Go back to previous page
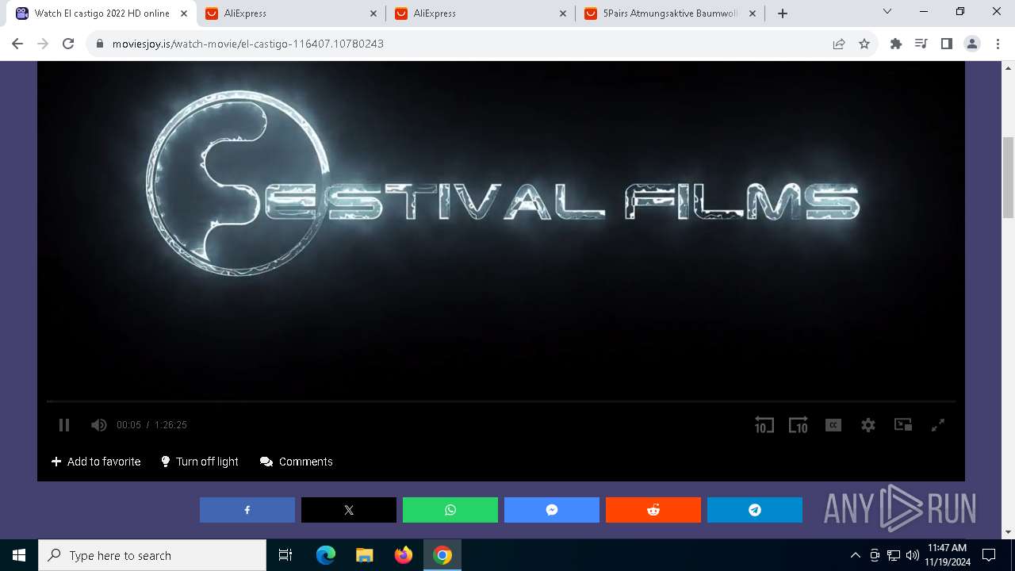This screenshot has width=1015, height=571. click(17, 44)
